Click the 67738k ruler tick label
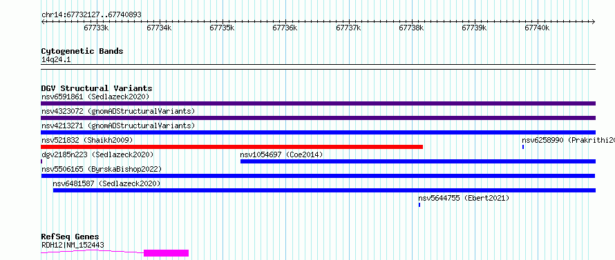The width and height of the screenshot is (615, 260). (411, 28)
